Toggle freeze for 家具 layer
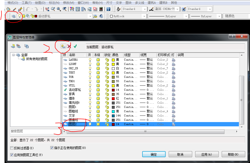Image resolution: width=250 pixels, height=163 pixels. coord(98,94)
